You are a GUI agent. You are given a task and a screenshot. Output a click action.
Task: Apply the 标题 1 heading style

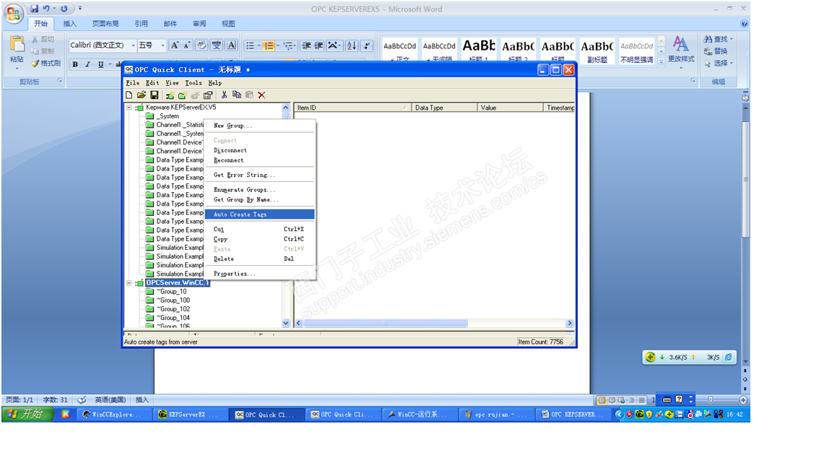coord(479,51)
